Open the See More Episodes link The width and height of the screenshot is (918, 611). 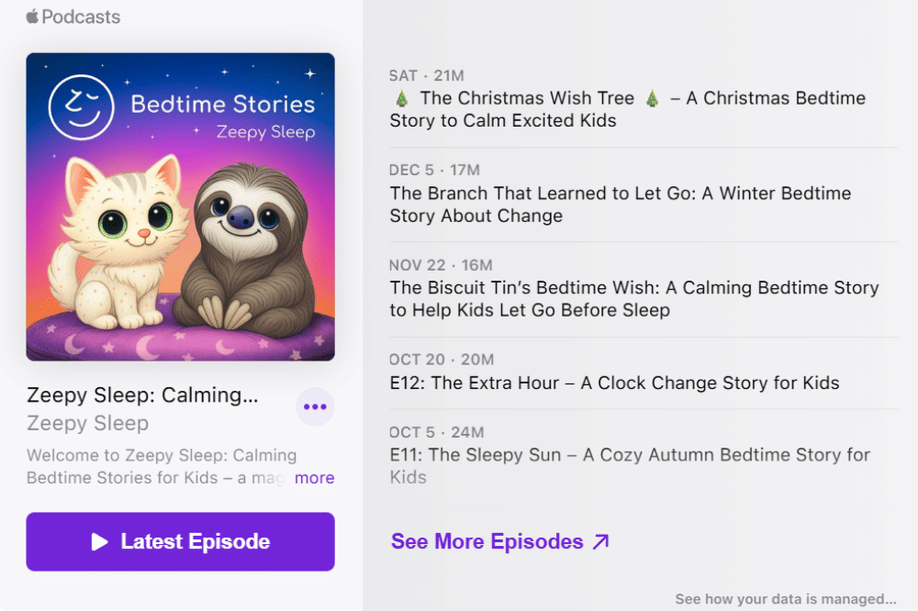(487, 541)
